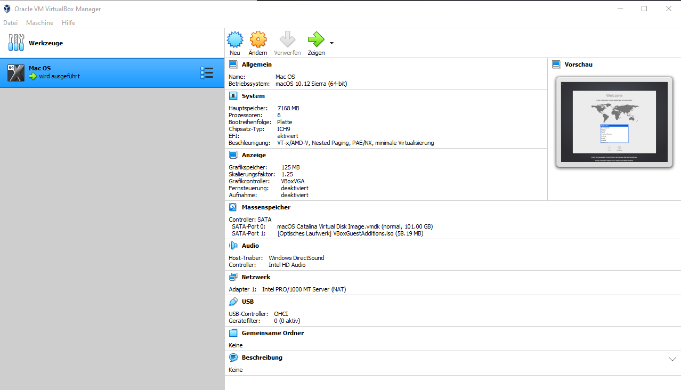Click the '125 MB' Grafikspeicher value
Viewport: 681px width, 390px height.
pyautogui.click(x=290, y=167)
